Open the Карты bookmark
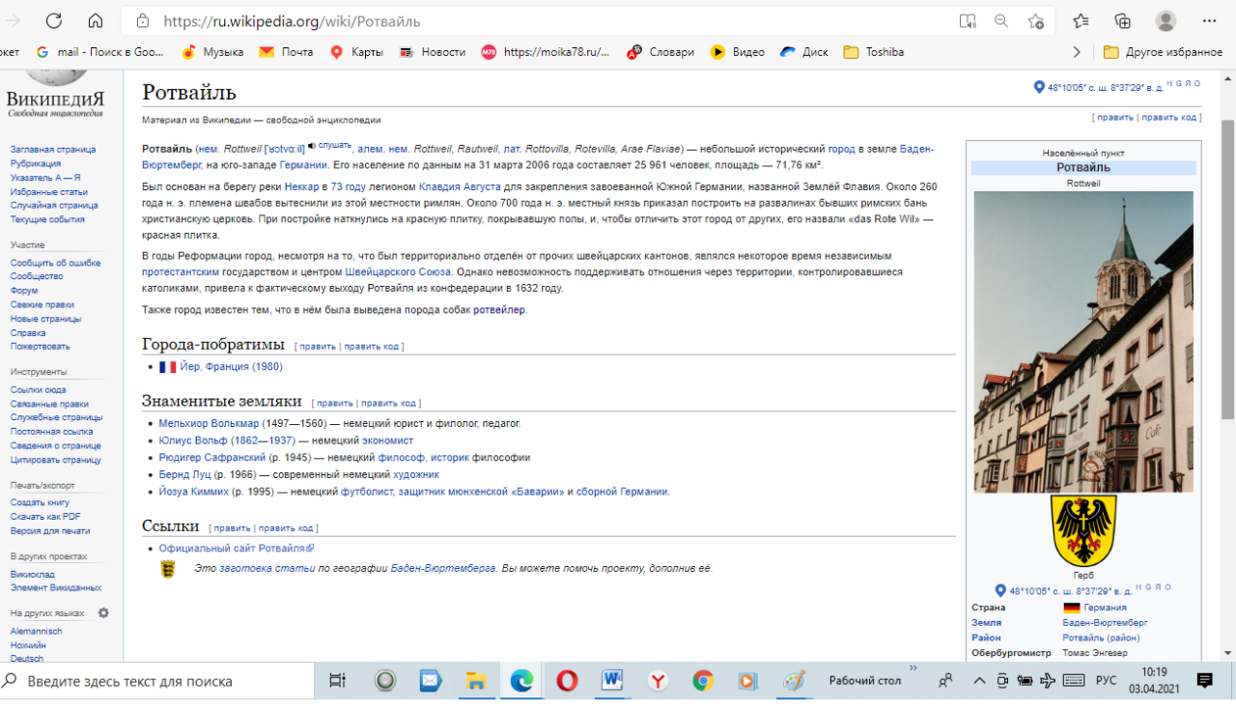This screenshot has height=709, width=1236. (356, 52)
